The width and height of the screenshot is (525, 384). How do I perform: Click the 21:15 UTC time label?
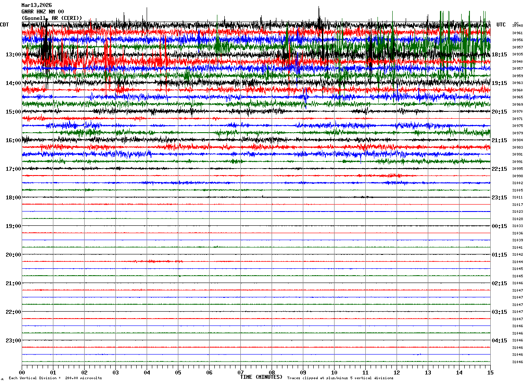click(x=499, y=140)
